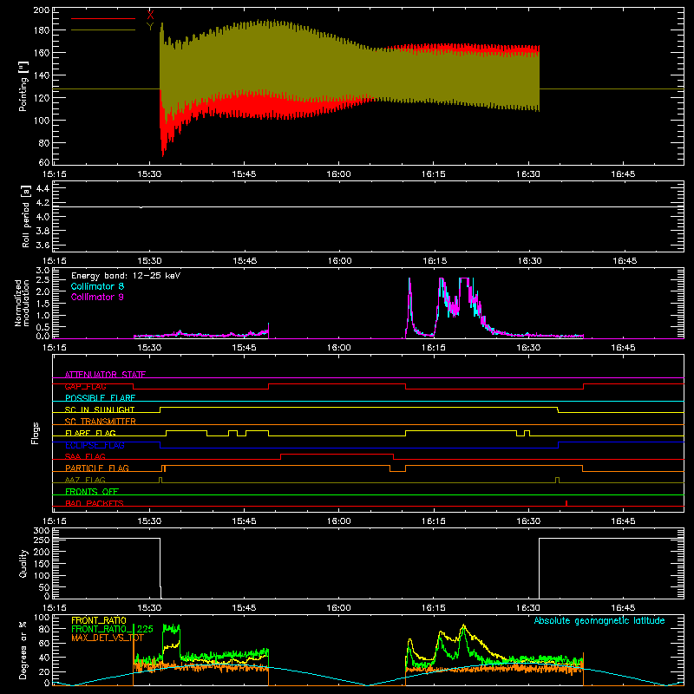Click the orange MAX_DET_VS_TOT legend entry
This screenshot has width=694, height=694.
pos(107,638)
